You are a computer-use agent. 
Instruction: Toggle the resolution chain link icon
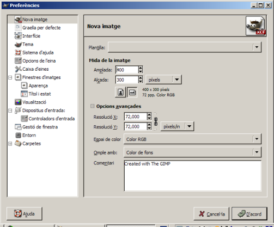coord(156,121)
